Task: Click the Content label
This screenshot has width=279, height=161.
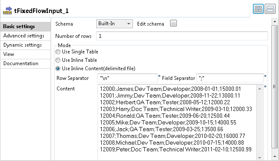Action: pyautogui.click(x=66, y=89)
